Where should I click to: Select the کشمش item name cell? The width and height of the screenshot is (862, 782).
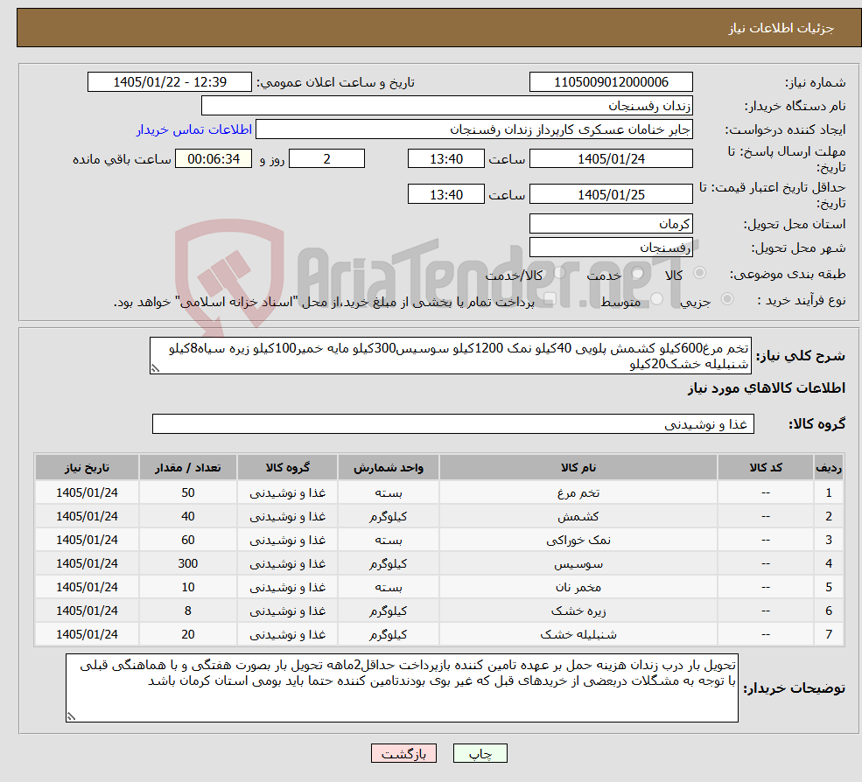tap(578, 517)
